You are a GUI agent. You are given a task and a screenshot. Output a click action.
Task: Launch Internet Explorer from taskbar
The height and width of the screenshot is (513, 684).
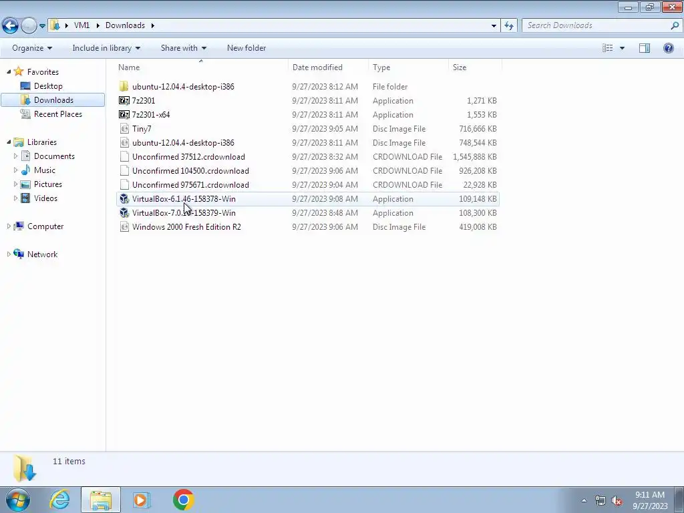pos(59,500)
